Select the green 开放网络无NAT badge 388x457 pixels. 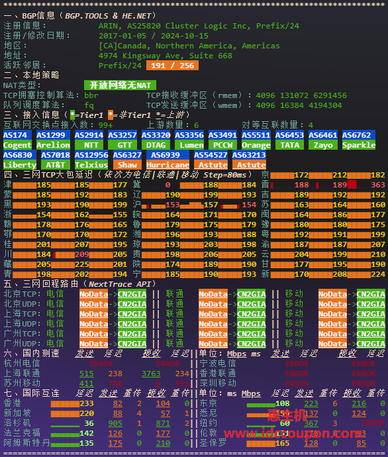pyautogui.click(x=120, y=85)
